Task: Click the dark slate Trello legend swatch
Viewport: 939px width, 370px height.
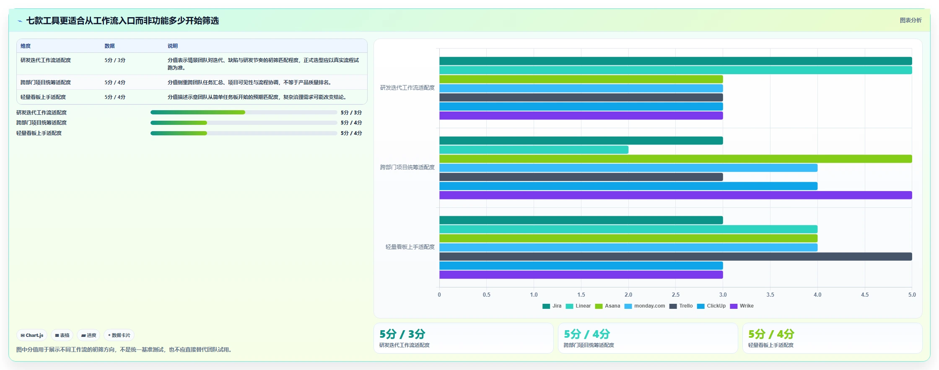Action: [x=673, y=306]
